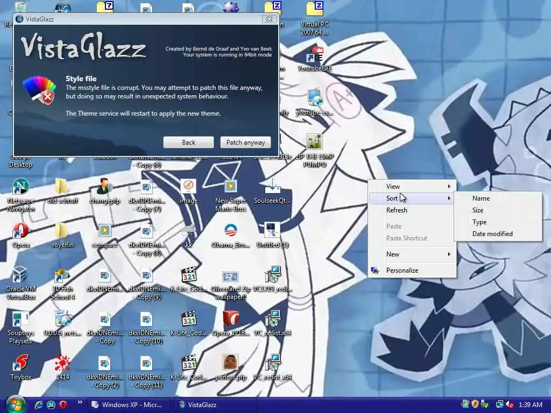Screen dimensions: 551x413
Task: Show hidden quick launch items chevron
Action: click(80, 402)
